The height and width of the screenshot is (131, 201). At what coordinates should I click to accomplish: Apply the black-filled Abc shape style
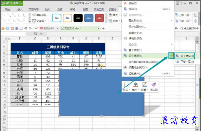click(x=78, y=18)
